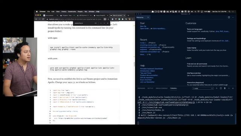Viewport: 241px width, 136px height.
Task: Close the Chrome find bar
Action: click(108, 23)
